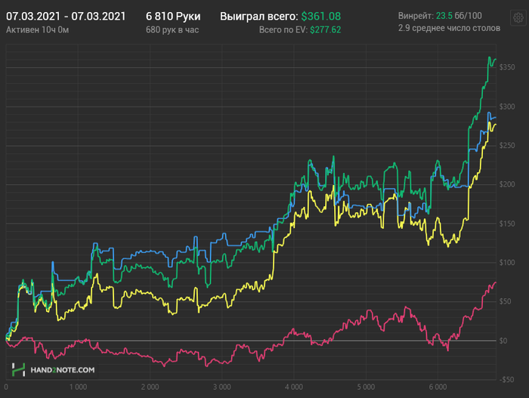529x398 pixels.
Task: Click the "Выиграл всего:" label
Action: [259, 16]
